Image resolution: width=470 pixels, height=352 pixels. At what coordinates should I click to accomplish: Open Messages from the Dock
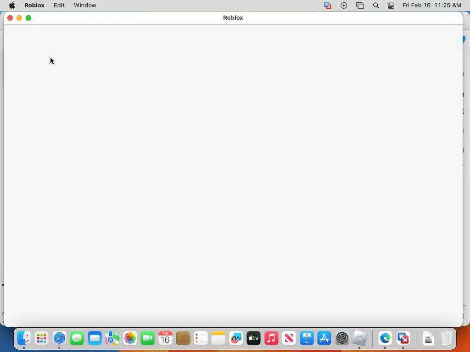point(77,339)
